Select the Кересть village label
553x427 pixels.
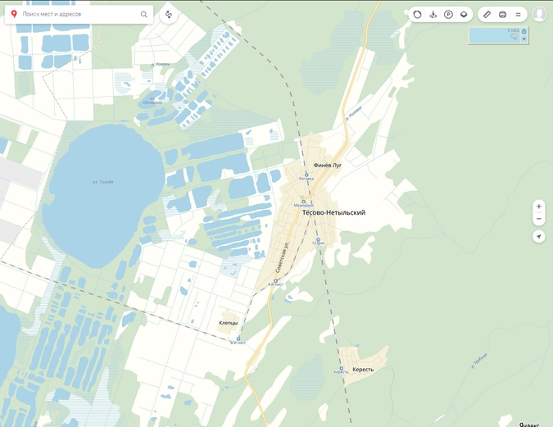click(363, 370)
